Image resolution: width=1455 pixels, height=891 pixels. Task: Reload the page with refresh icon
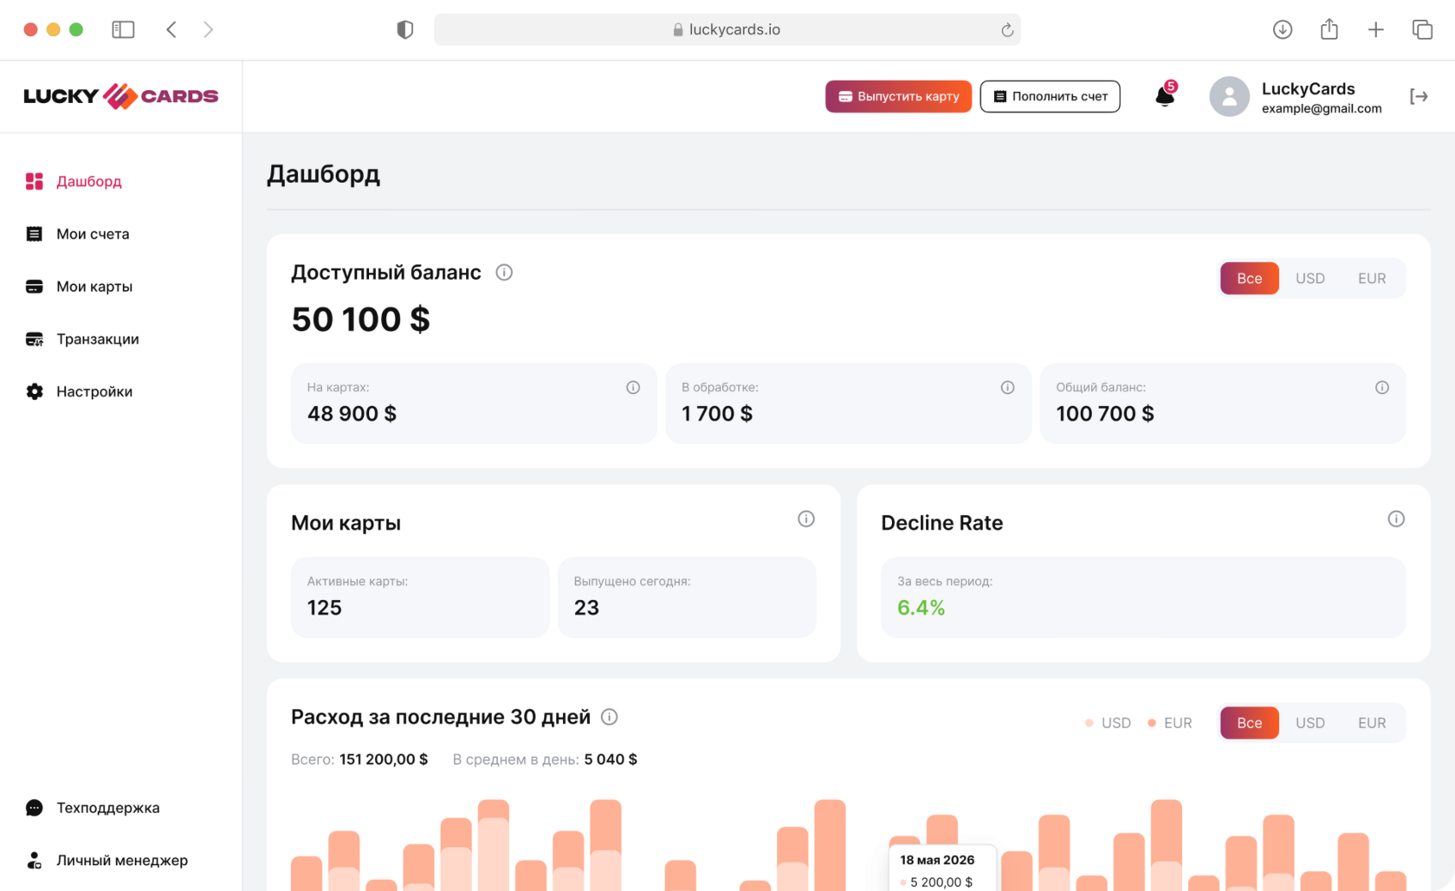coord(1007,30)
